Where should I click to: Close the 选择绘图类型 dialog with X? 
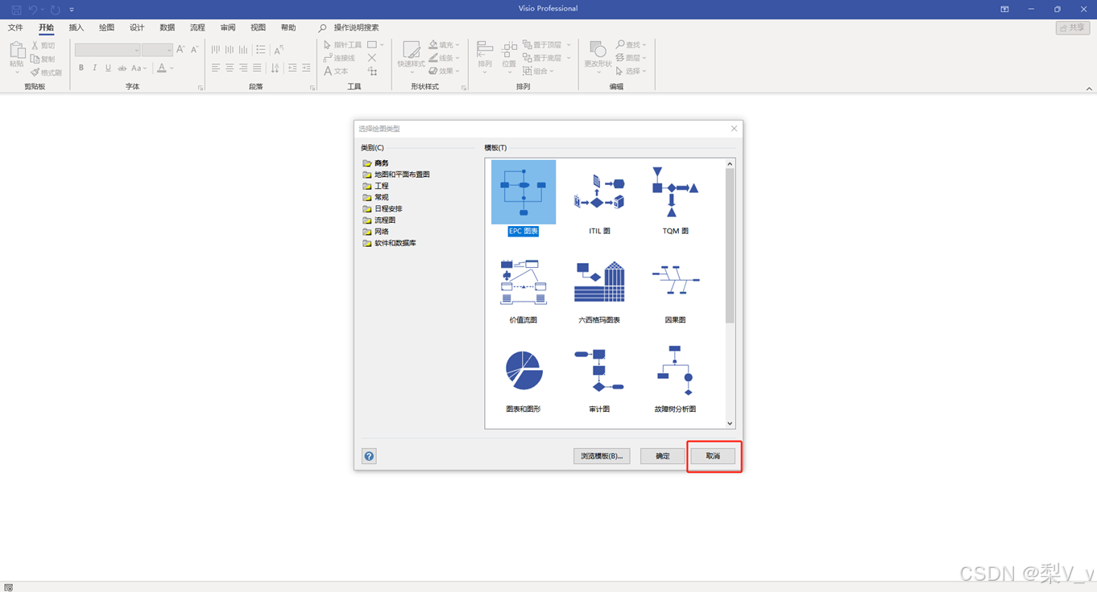point(734,129)
